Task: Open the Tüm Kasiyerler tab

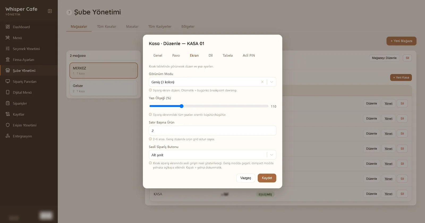Action: tap(160, 26)
